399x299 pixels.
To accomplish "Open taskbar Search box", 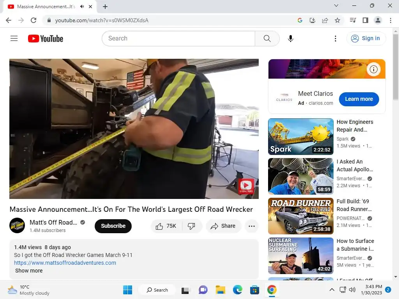I will (157, 290).
